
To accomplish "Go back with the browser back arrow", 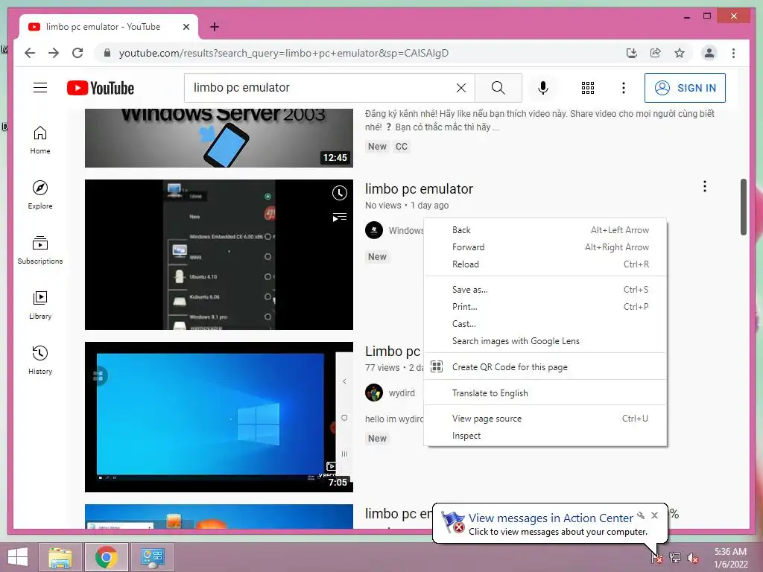I will (30, 53).
